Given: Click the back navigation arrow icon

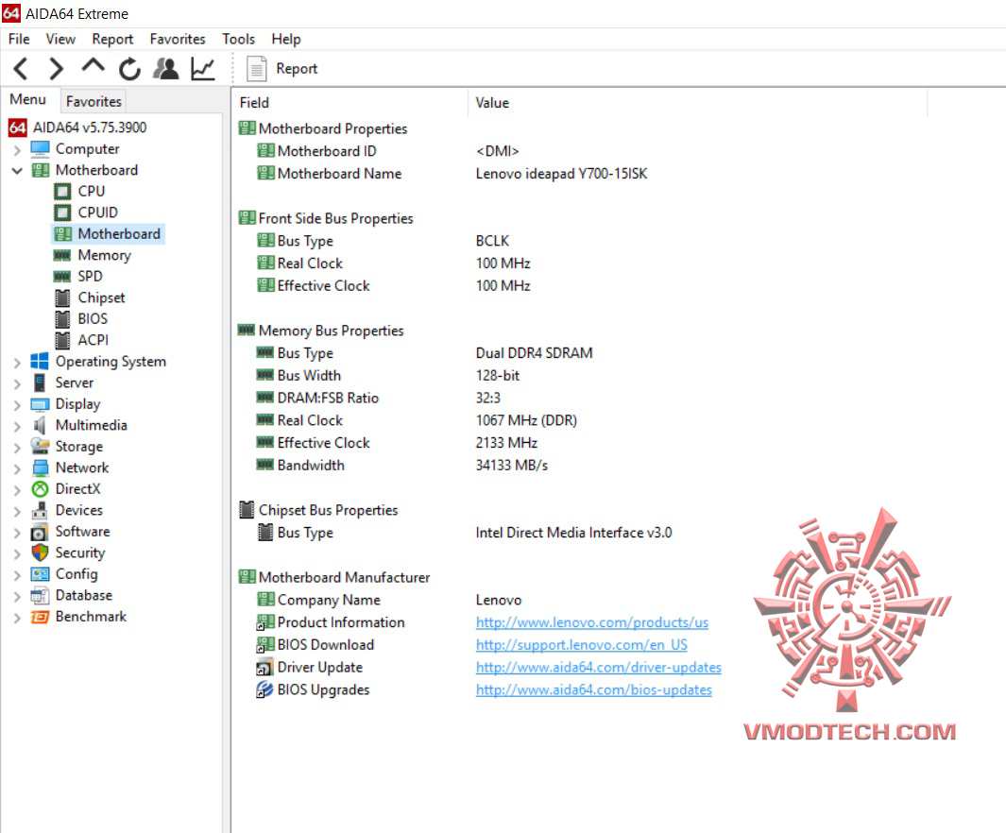Looking at the screenshot, I should coord(20,68).
